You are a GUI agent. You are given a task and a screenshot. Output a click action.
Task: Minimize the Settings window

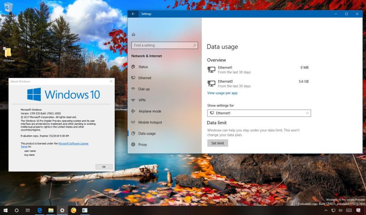(x=336, y=14)
